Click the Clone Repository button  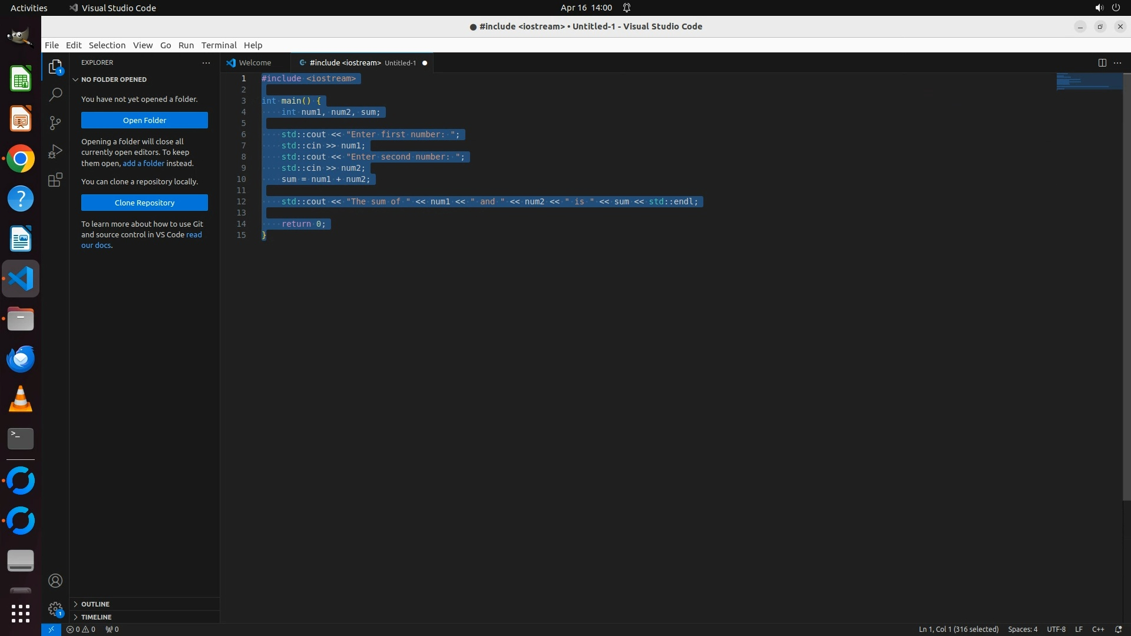[144, 203]
